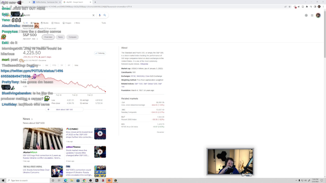Open the Google apps grid
Viewport: 326px width, 183px height.
point(312,15)
